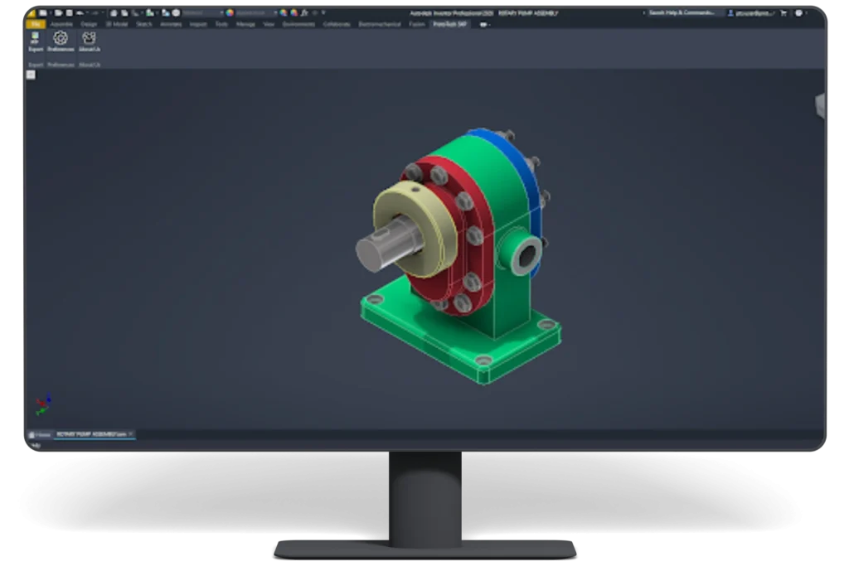Open the Appearance dropdown in the Quick Access toolbar
Screen dimensions: 849x566
[275, 12]
